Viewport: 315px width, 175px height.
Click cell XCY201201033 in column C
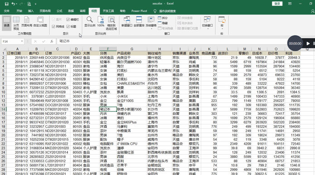click(x=57, y=71)
